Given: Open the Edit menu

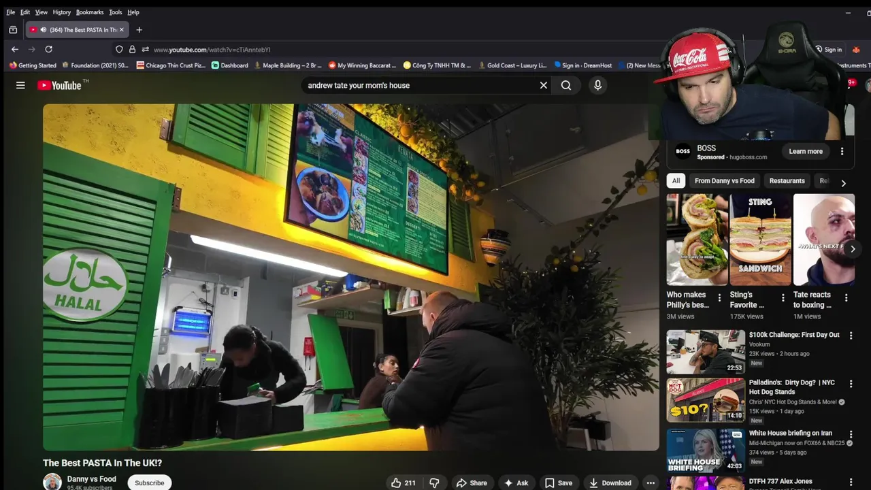Looking at the screenshot, I should (x=25, y=12).
